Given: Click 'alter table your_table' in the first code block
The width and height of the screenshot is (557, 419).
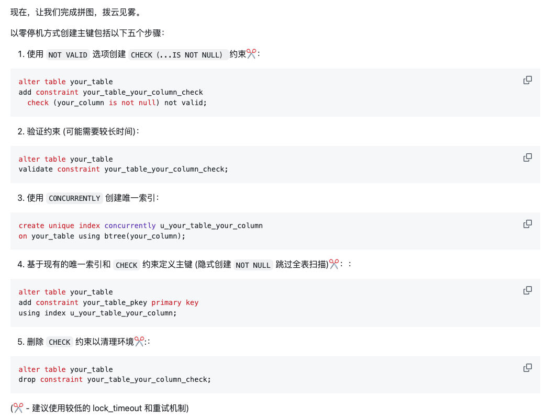Looking at the screenshot, I should point(66,82).
